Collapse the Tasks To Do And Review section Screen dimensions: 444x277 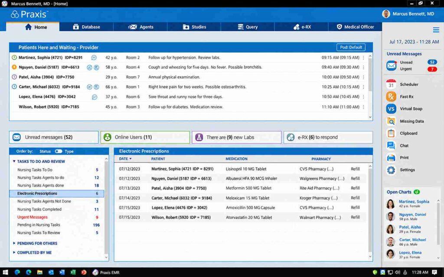pos(14,161)
